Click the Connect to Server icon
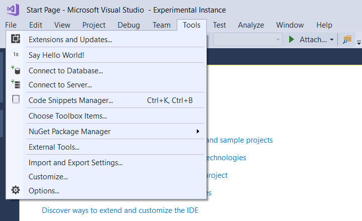362x221 pixels. coord(16,85)
